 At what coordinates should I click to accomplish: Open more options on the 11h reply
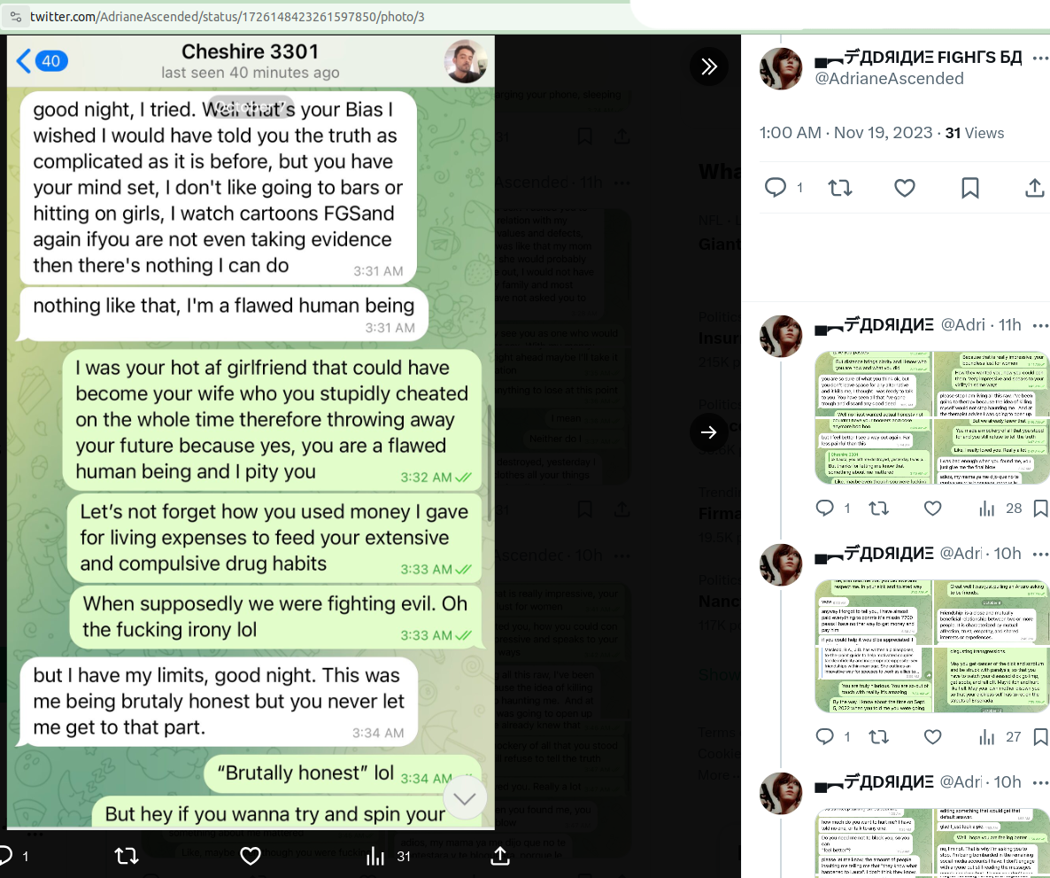[x=1040, y=326]
